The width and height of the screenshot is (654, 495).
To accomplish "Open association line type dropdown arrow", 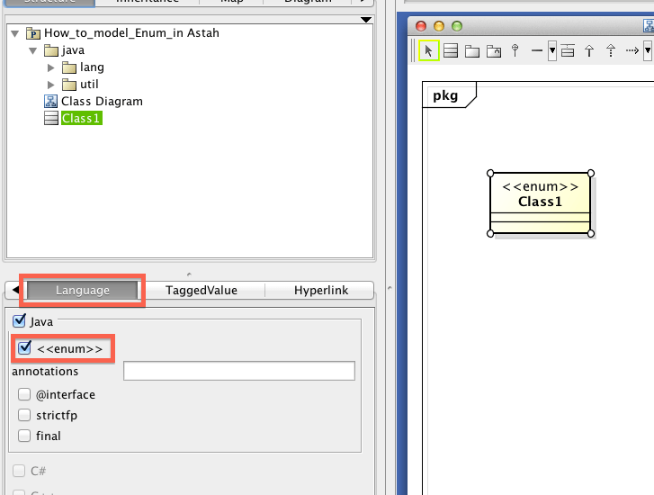I will point(552,51).
